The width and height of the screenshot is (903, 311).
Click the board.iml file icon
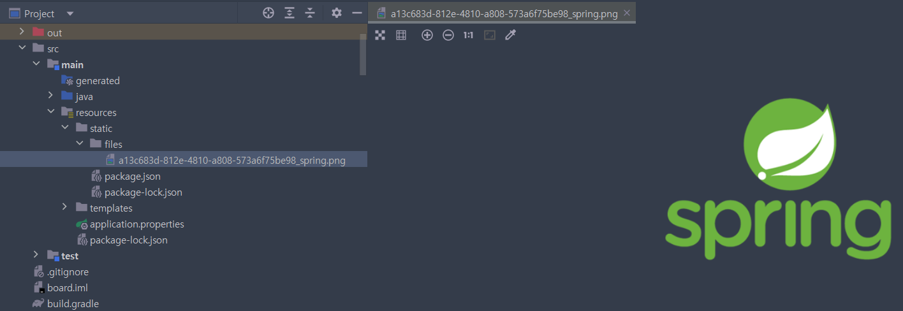pos(38,287)
